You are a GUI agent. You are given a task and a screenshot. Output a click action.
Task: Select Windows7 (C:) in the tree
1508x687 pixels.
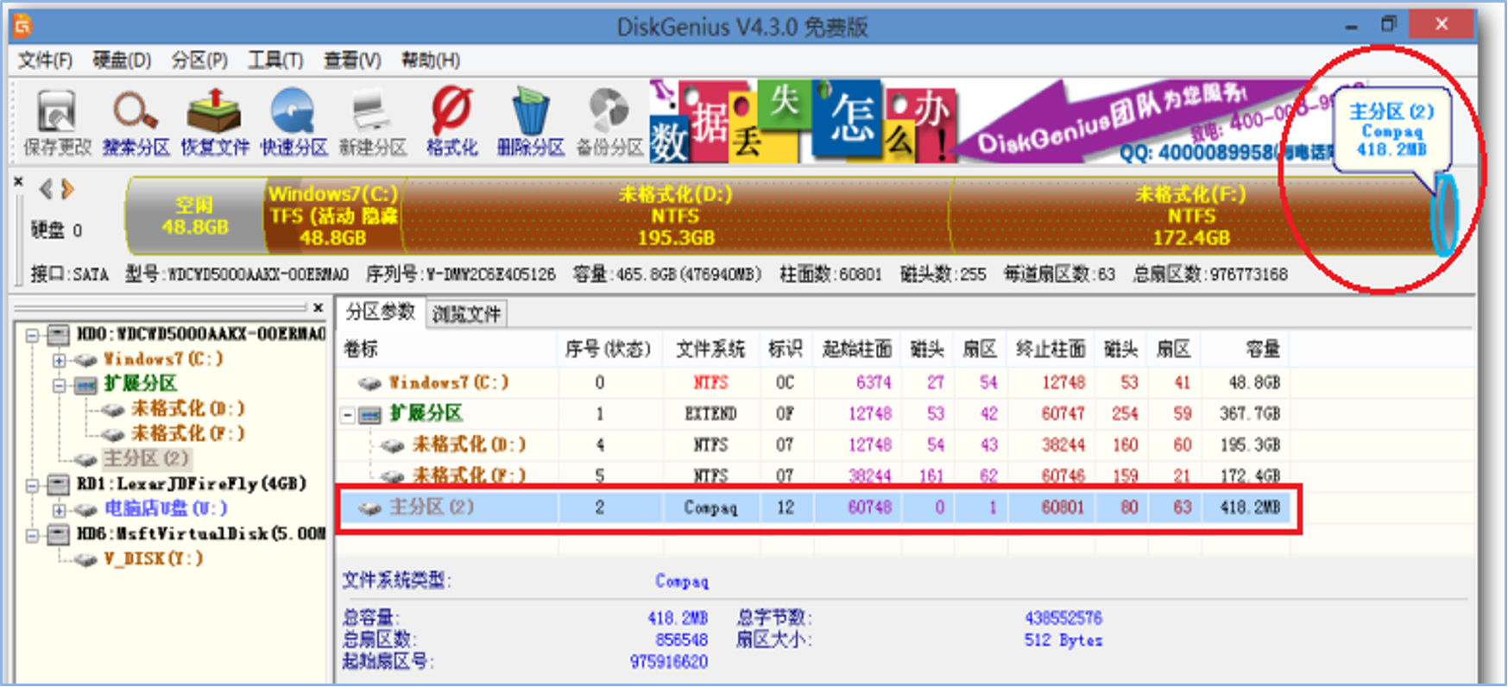pos(163,359)
